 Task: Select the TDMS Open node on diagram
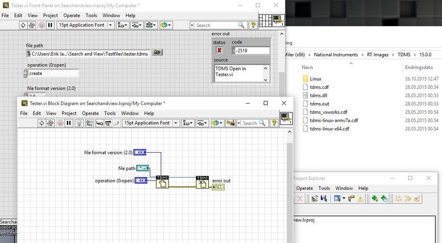coord(162,182)
